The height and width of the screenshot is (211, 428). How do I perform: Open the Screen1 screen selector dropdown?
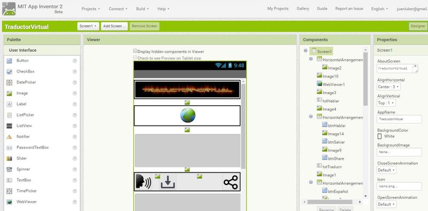[88, 26]
